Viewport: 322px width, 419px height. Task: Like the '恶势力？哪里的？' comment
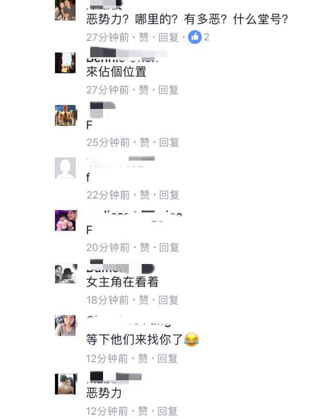pyautogui.click(x=144, y=37)
